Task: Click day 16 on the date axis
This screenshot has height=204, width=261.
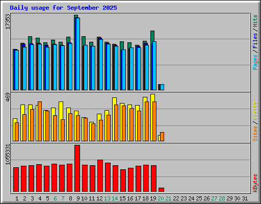Action: (x=130, y=198)
